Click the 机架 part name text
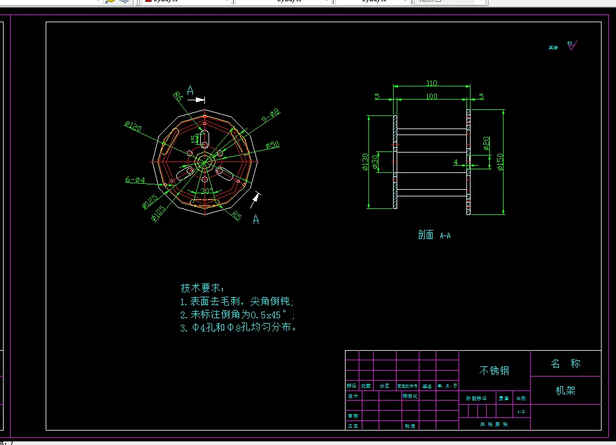This screenshot has height=445, width=616. (566, 390)
